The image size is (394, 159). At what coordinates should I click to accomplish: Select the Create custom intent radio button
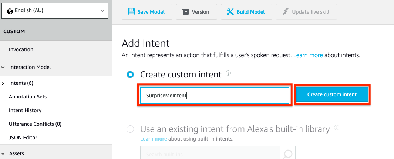(x=130, y=75)
